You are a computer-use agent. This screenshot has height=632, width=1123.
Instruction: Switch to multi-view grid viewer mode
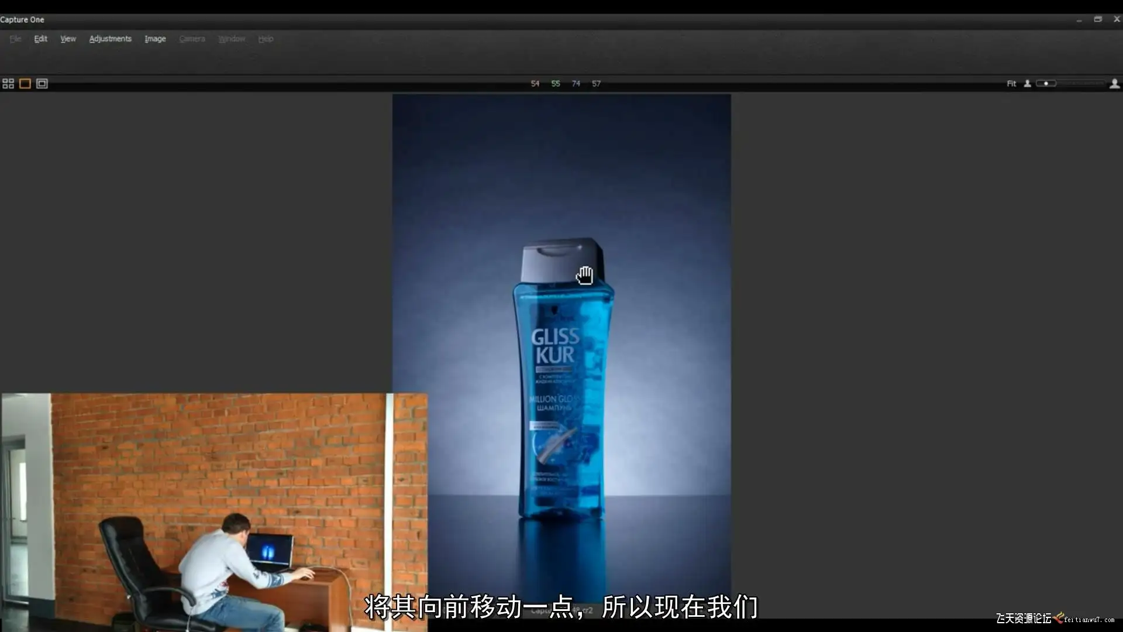coord(8,84)
